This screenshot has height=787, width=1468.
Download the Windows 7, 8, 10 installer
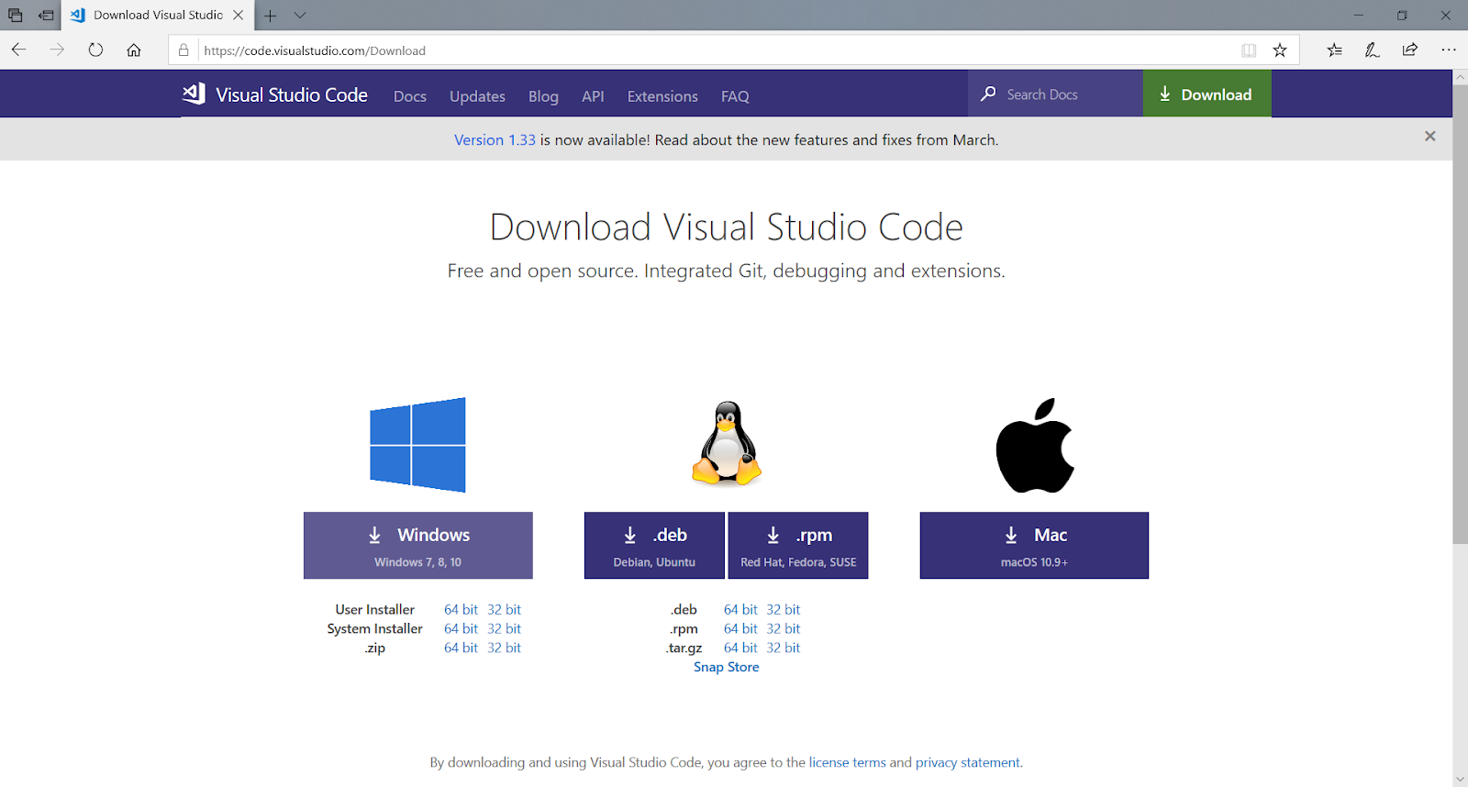point(418,545)
